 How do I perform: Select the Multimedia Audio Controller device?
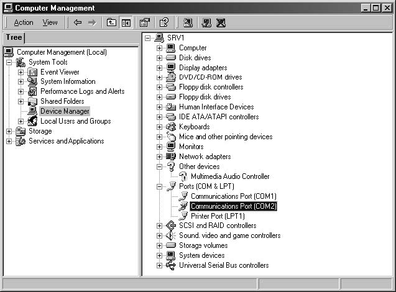(230, 176)
